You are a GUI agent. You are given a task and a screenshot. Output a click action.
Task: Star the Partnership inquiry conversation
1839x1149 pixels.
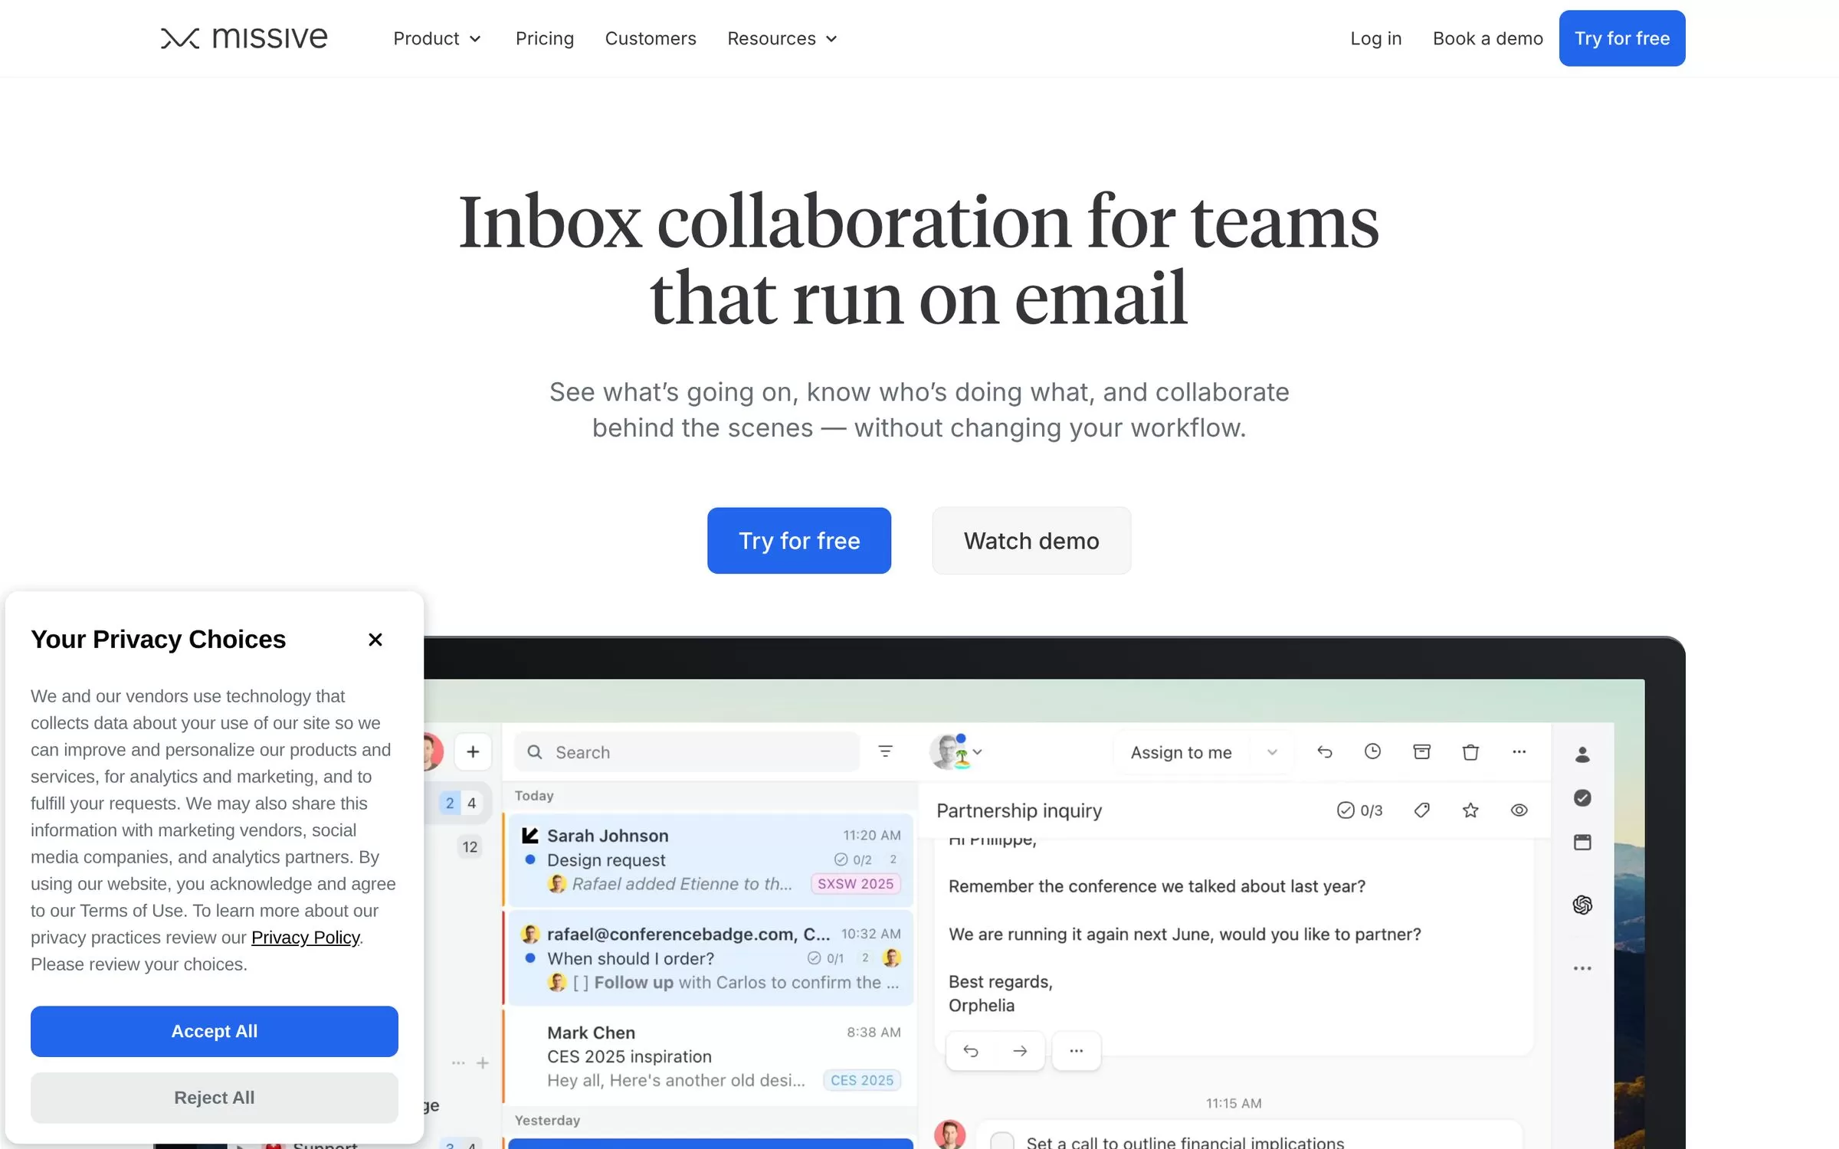(x=1470, y=810)
